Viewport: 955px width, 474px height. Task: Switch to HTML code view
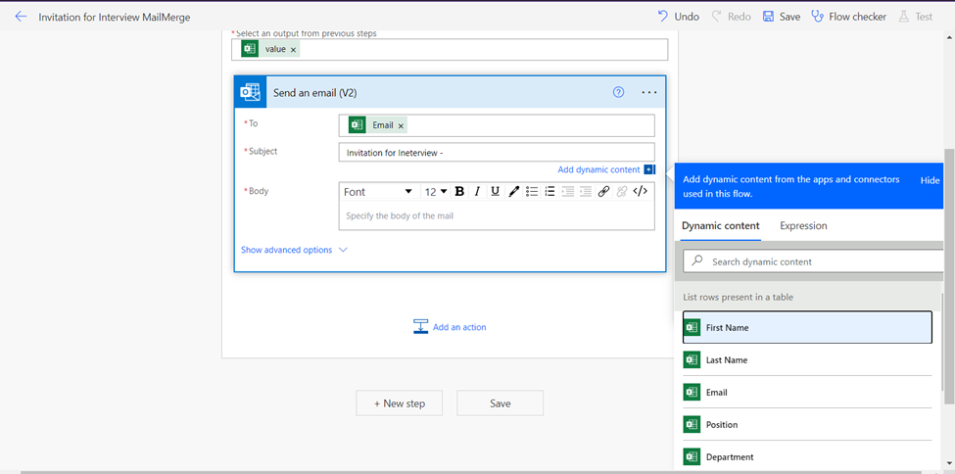point(640,192)
